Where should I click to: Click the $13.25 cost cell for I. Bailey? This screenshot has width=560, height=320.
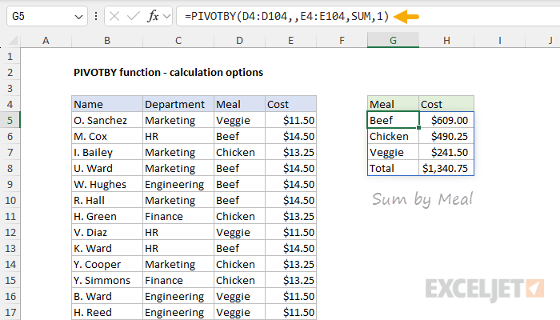290,153
